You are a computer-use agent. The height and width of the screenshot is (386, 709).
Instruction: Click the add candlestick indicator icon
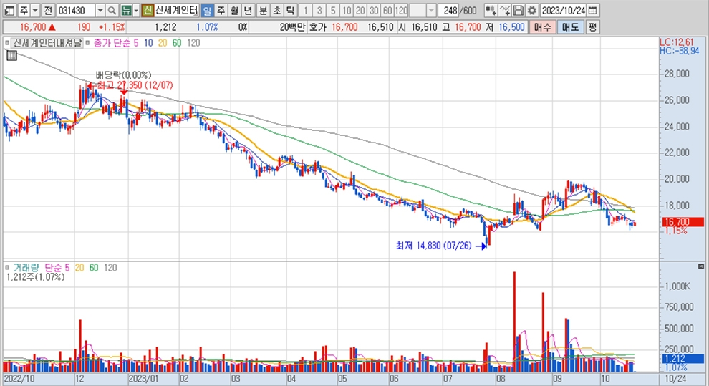[491, 11]
